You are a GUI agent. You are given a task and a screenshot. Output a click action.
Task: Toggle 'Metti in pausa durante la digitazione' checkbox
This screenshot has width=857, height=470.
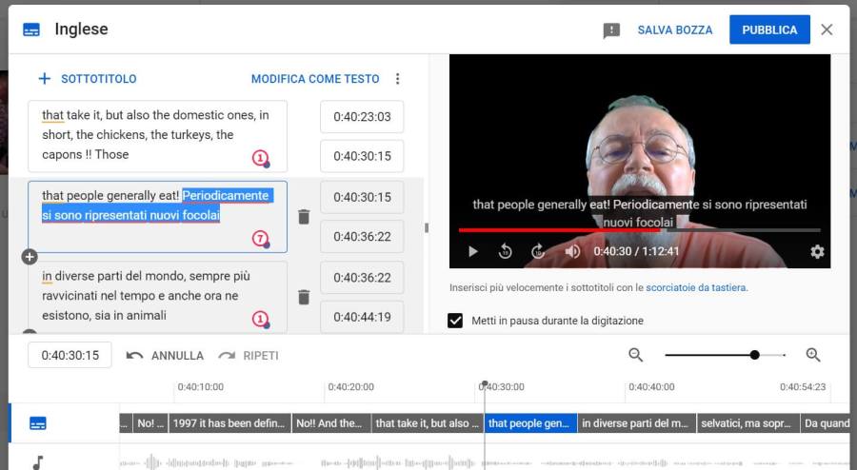pos(455,321)
